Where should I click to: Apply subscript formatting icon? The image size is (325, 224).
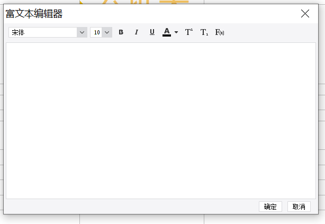pyautogui.click(x=204, y=32)
